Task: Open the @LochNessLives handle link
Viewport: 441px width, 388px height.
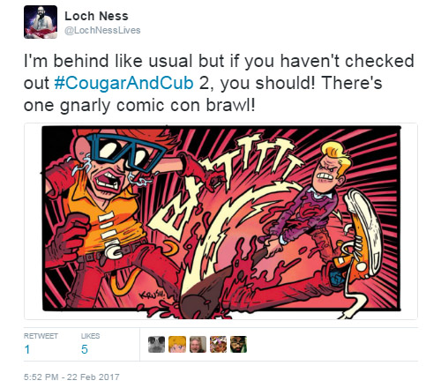Action: pyautogui.click(x=102, y=30)
